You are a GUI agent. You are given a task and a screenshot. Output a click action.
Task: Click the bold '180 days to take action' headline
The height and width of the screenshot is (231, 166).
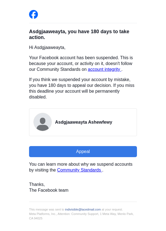79,34
